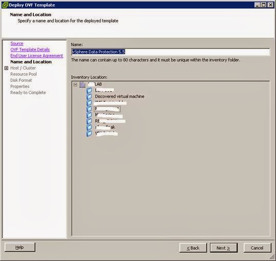Click the Name field with vSphere Data Protection 5.5
Image resolution: width=276 pixels, height=261 pixels.
pos(171,52)
